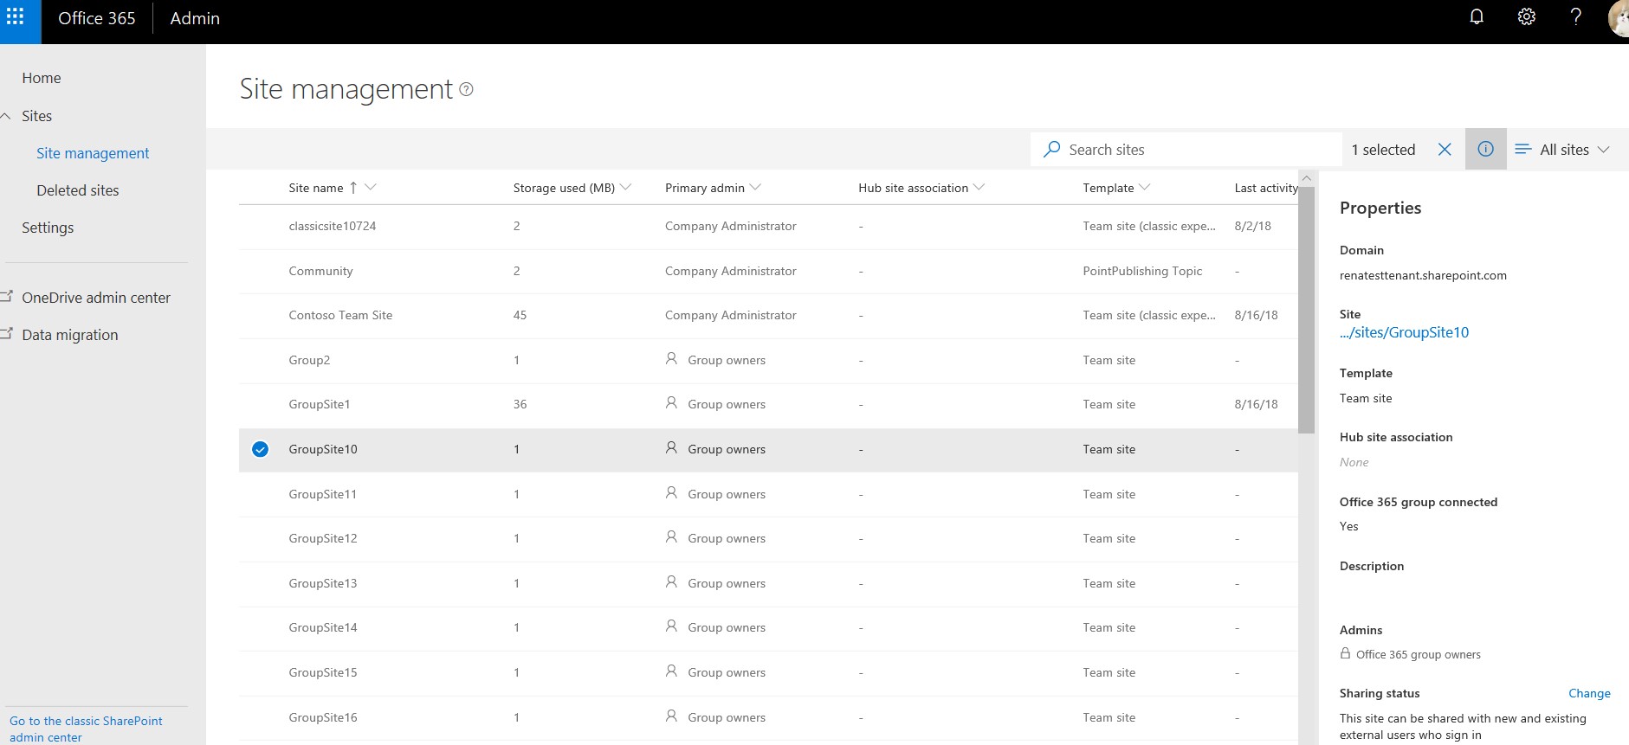Click the scrollbar up arrow of site list

click(1307, 178)
